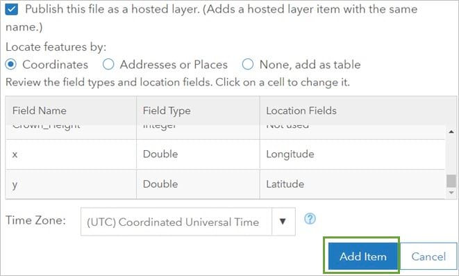The image size is (459, 276).
Task: Change the Latitude location field cell
Action: point(352,184)
